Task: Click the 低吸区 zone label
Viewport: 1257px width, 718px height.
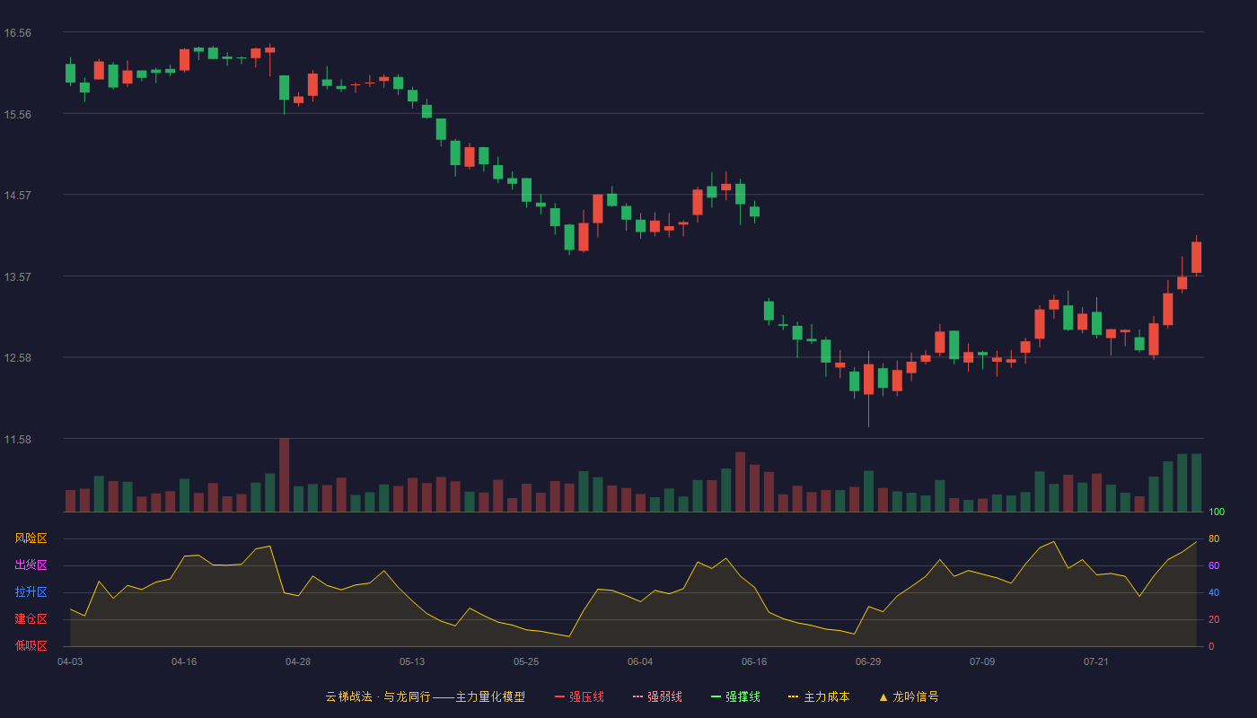Action: coord(31,646)
